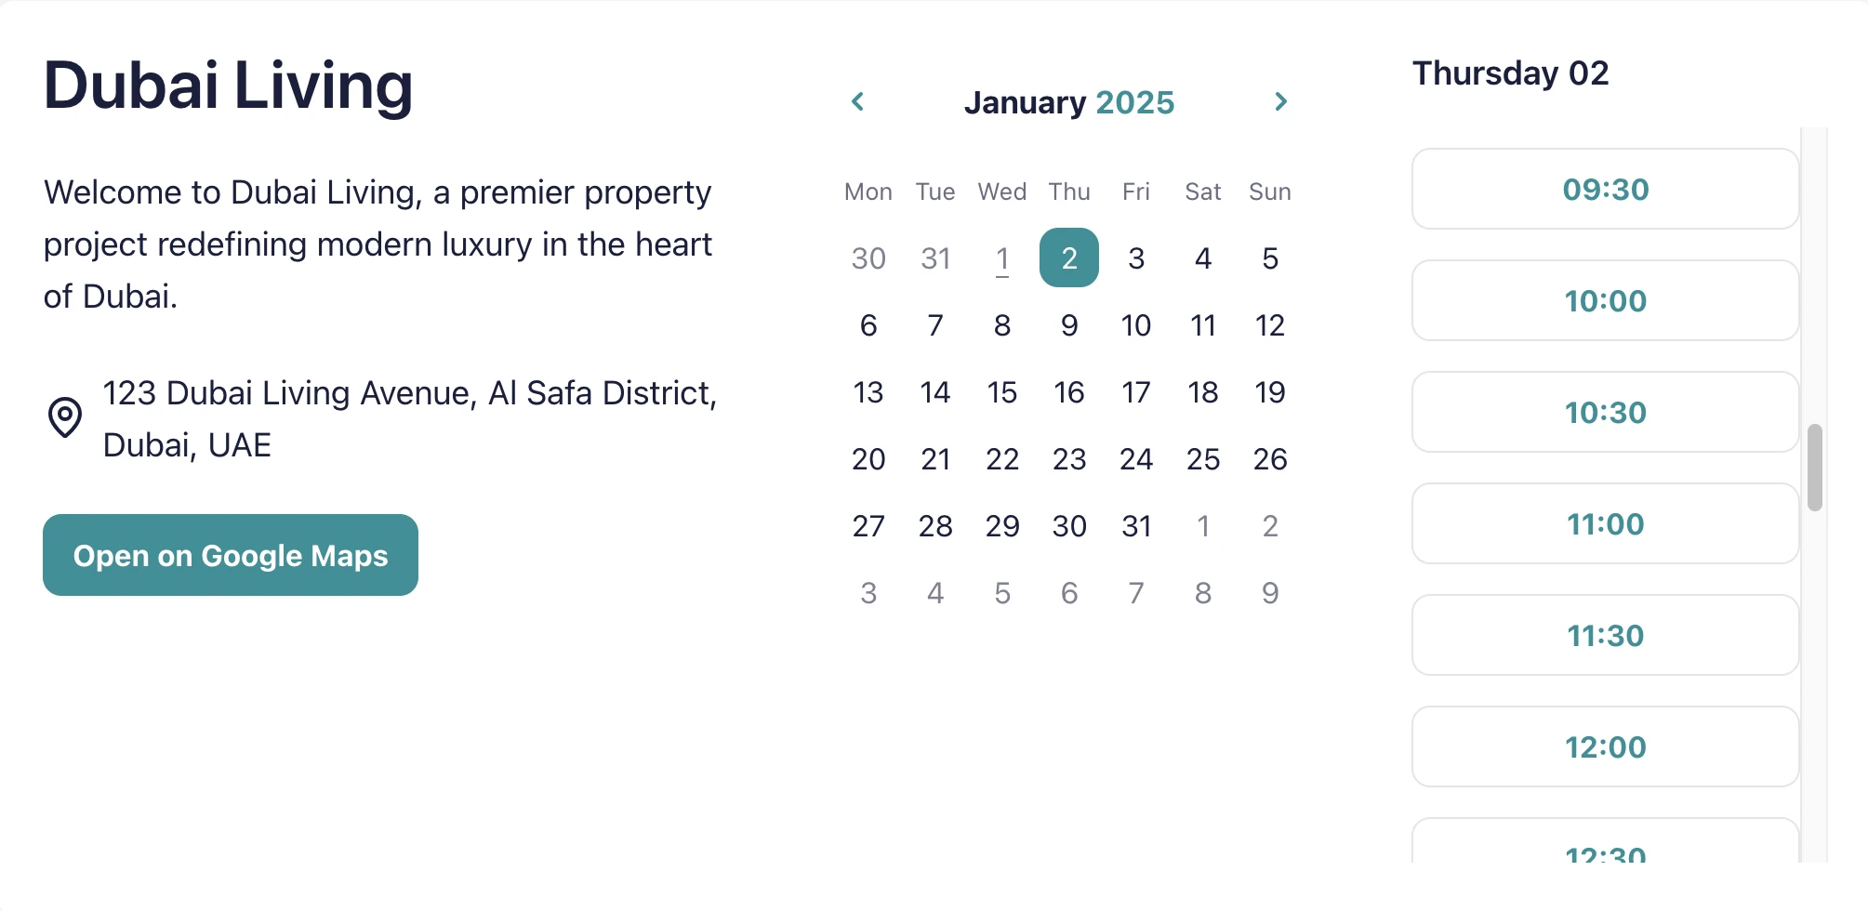The height and width of the screenshot is (911, 1868).
Task: Advance to next month with right chevron
Action: coord(1280,101)
